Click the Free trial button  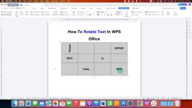[182, 4]
